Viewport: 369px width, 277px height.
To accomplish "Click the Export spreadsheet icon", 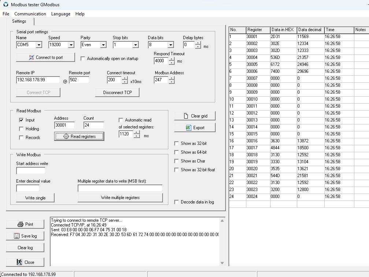I will 189,128.
